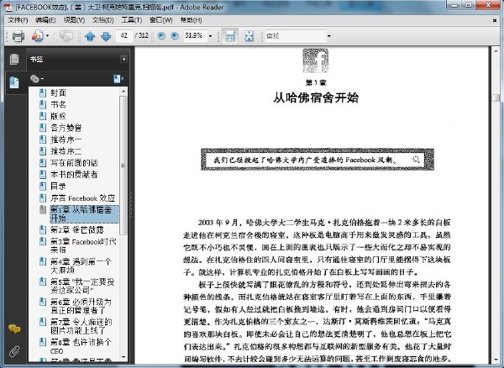The width and height of the screenshot is (504, 368).
Task: Select the 目录 bookmark
Action: click(x=58, y=186)
